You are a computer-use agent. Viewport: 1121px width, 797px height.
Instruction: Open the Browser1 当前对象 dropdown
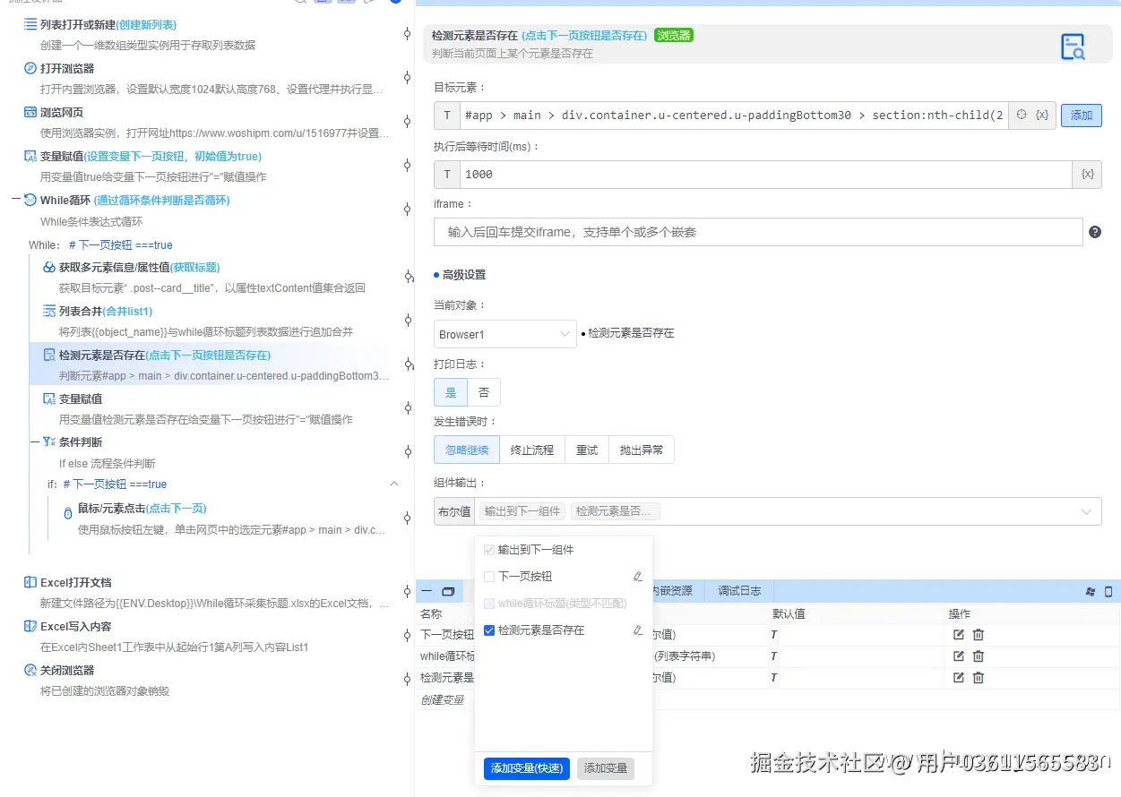(x=504, y=333)
